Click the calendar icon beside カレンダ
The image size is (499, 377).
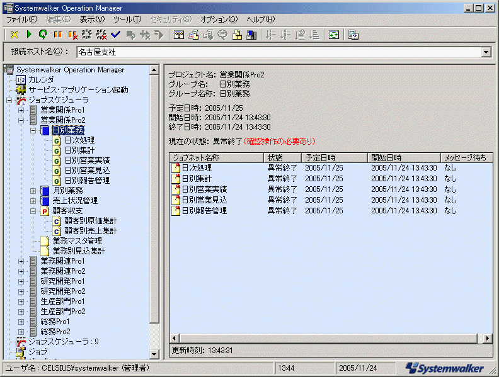pyautogui.click(x=21, y=80)
